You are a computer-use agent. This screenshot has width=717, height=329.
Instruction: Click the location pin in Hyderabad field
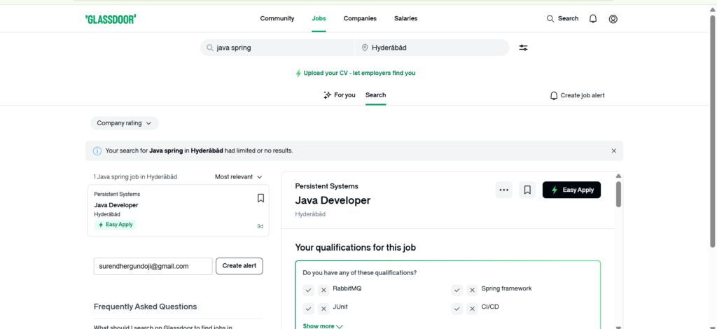tap(364, 48)
